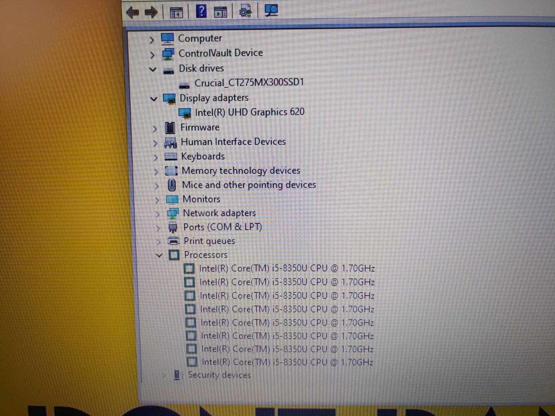Expand the Keyboards node chevron
Viewport: 555px width, 416px height.
pos(156,158)
